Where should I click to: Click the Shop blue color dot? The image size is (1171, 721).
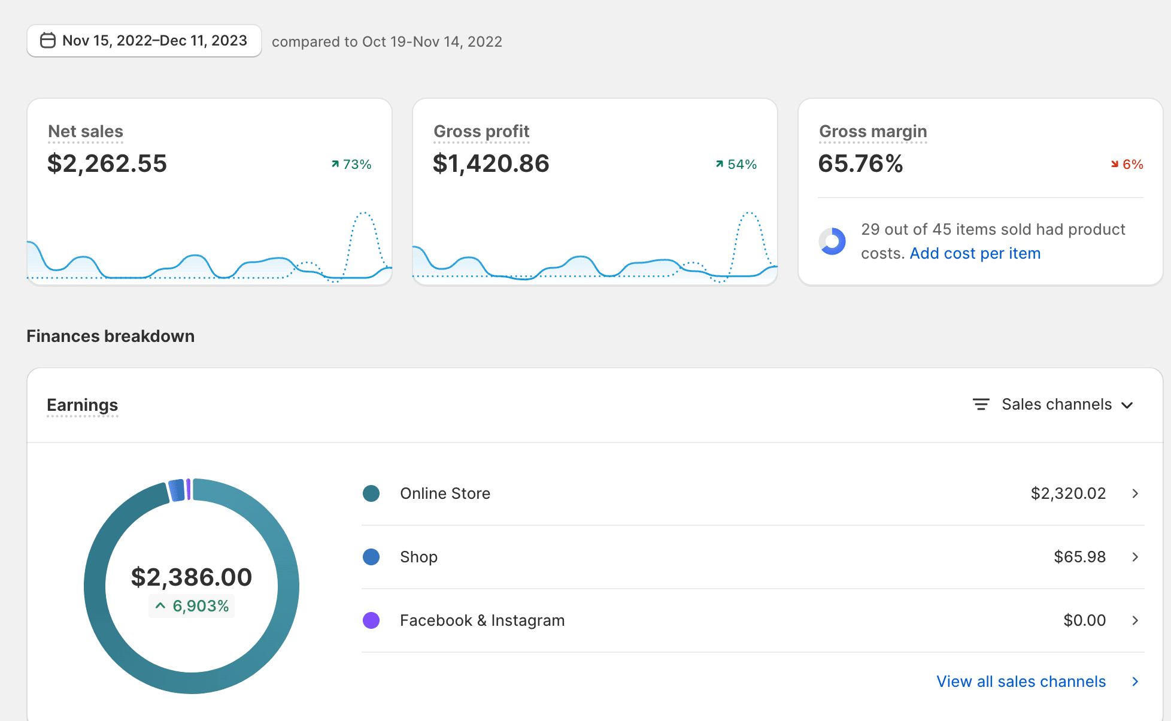pos(371,557)
